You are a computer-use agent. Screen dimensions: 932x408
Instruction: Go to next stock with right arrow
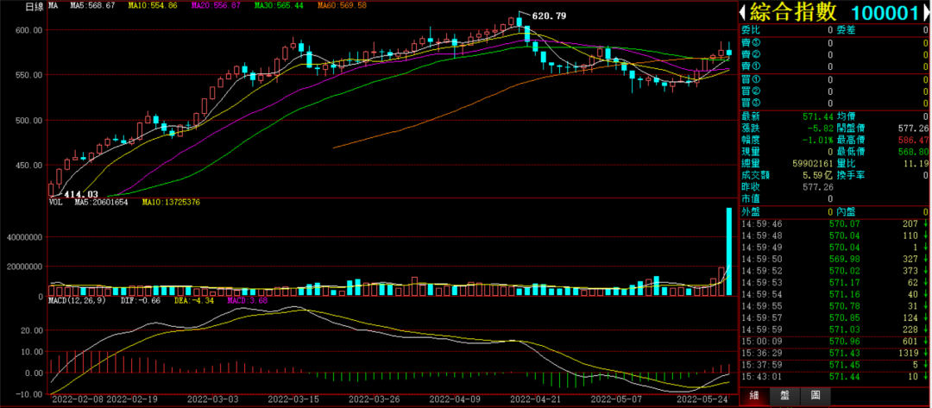click(928, 12)
